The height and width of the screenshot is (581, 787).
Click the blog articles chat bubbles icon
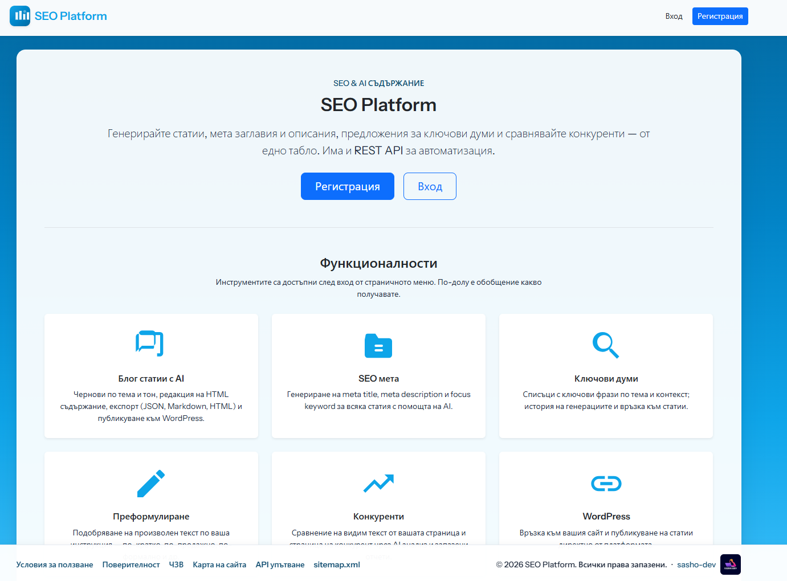point(150,343)
